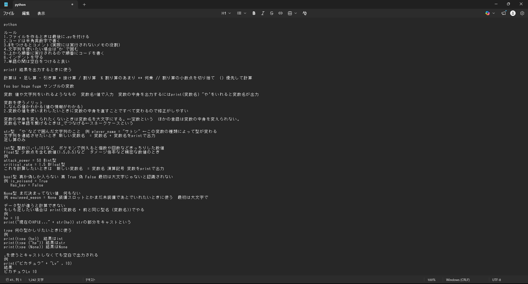Click the line 'printf 結果を出力するときに使う'
The width and height of the screenshot is (528, 284).
(37, 69)
